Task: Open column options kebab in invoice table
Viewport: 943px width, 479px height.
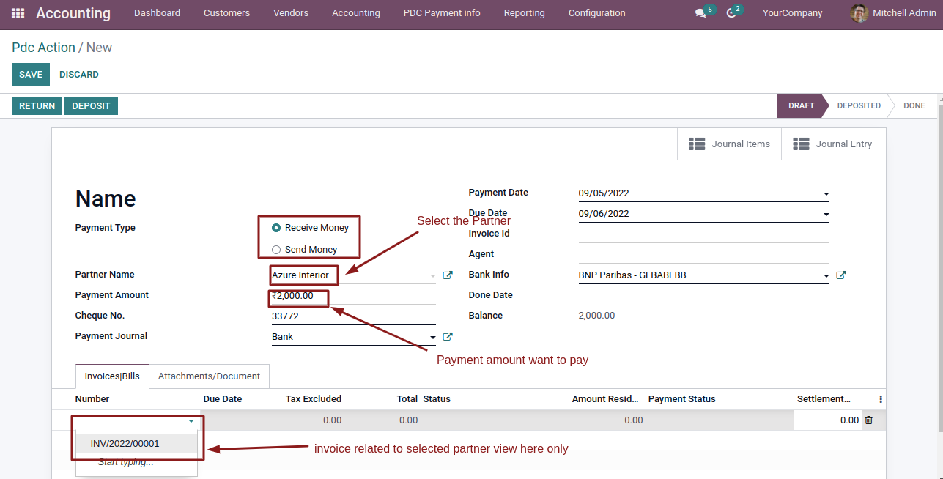Action: coord(881,399)
